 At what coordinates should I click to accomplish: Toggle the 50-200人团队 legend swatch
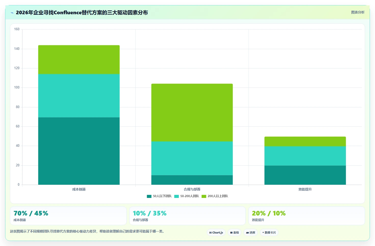177,196
